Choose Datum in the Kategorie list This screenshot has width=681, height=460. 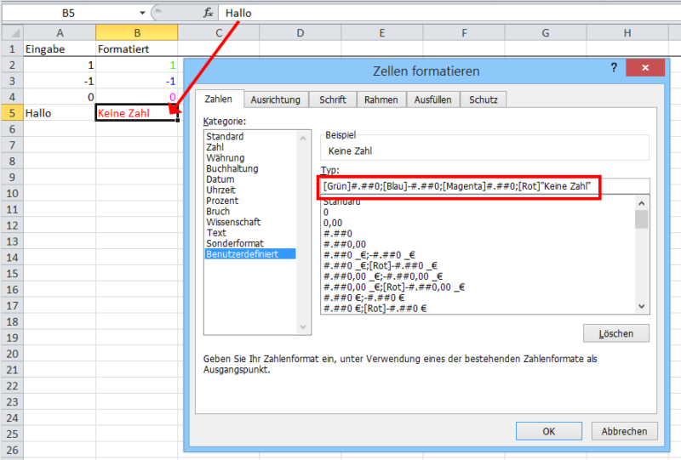220,179
